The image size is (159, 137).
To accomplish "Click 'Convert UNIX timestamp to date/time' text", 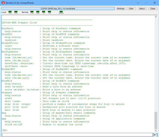I will [x=68, y=66].
